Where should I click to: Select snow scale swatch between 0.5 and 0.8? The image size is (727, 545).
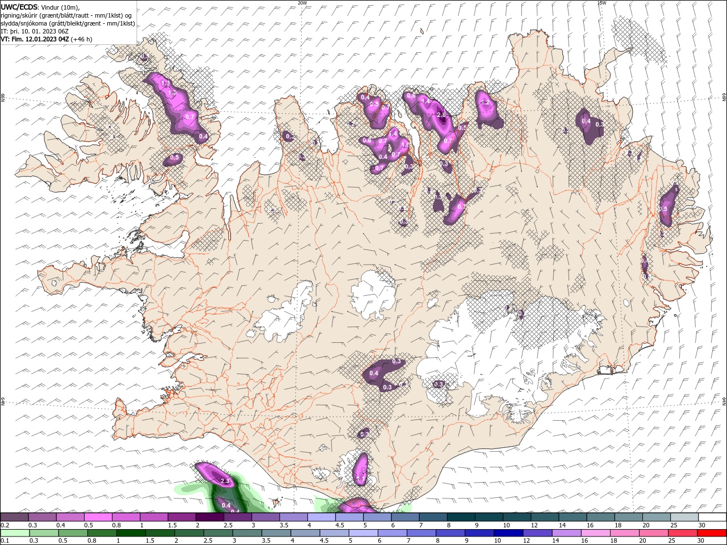[x=98, y=517]
